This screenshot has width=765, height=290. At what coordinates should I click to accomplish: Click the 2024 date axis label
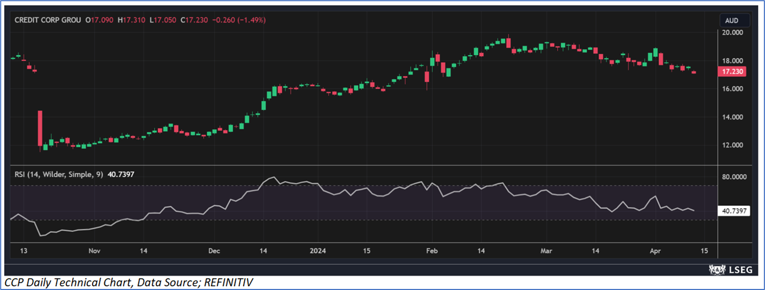318,251
